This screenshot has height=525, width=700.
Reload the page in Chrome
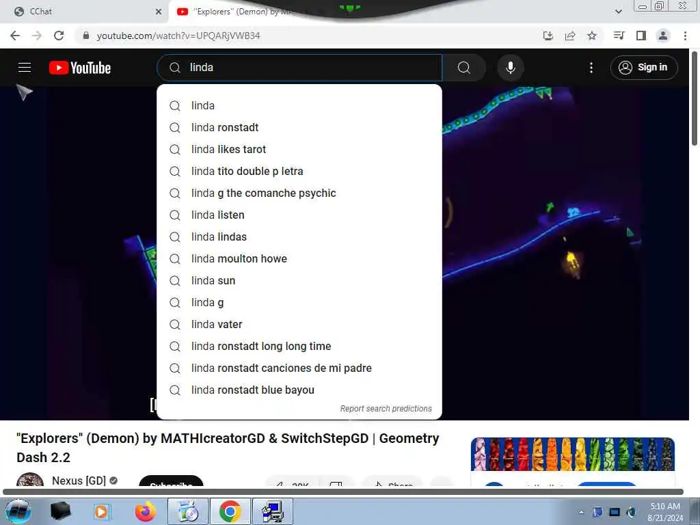click(59, 36)
